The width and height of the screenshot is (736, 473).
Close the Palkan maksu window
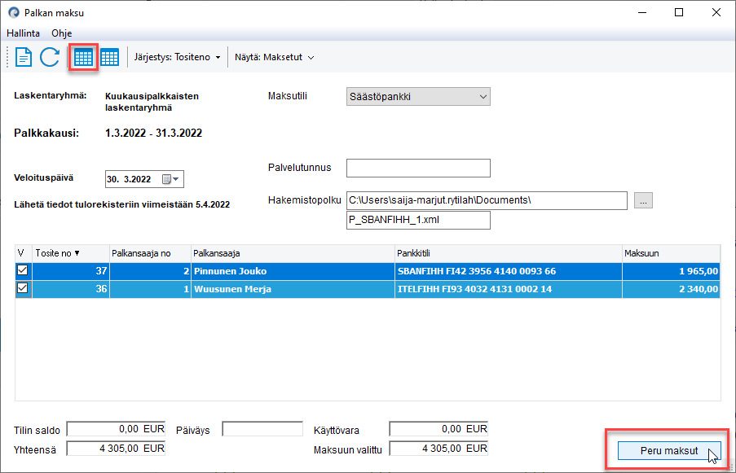(716, 13)
